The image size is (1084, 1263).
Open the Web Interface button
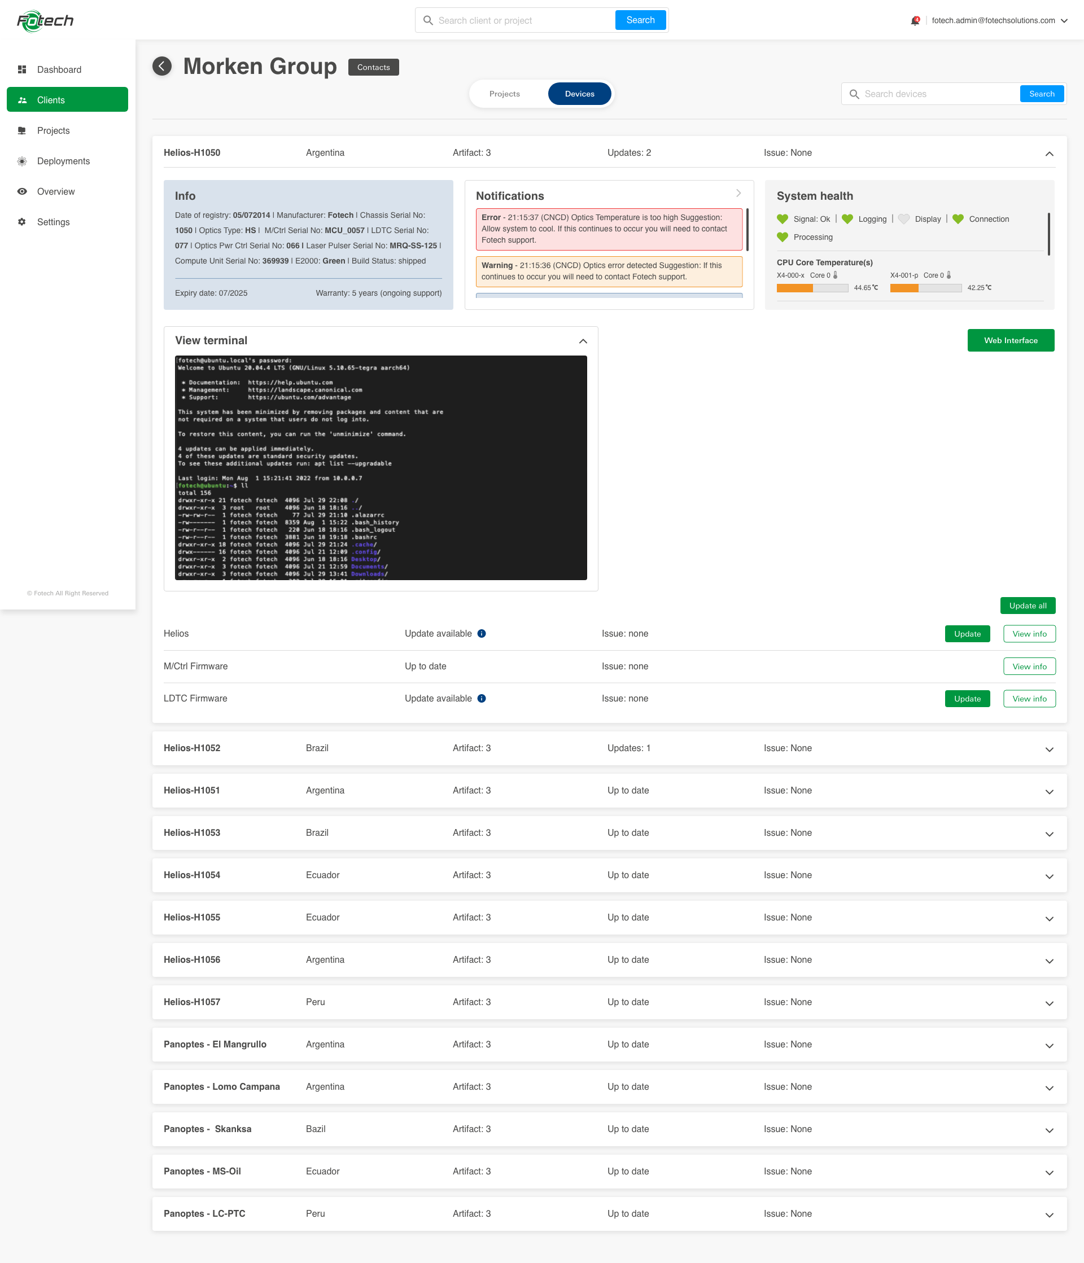tap(1010, 341)
